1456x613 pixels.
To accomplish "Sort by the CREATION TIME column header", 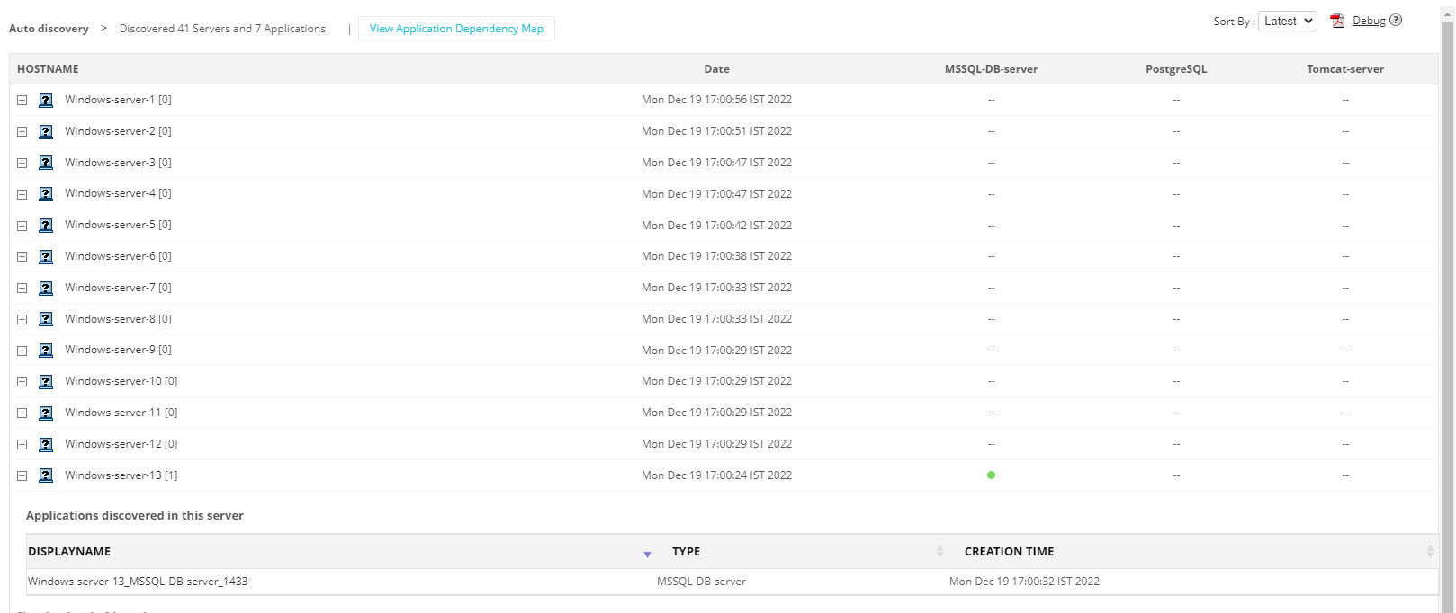I will (x=1009, y=552).
